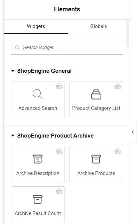Click the ShopEngine badge on Advanced Search

59,86
